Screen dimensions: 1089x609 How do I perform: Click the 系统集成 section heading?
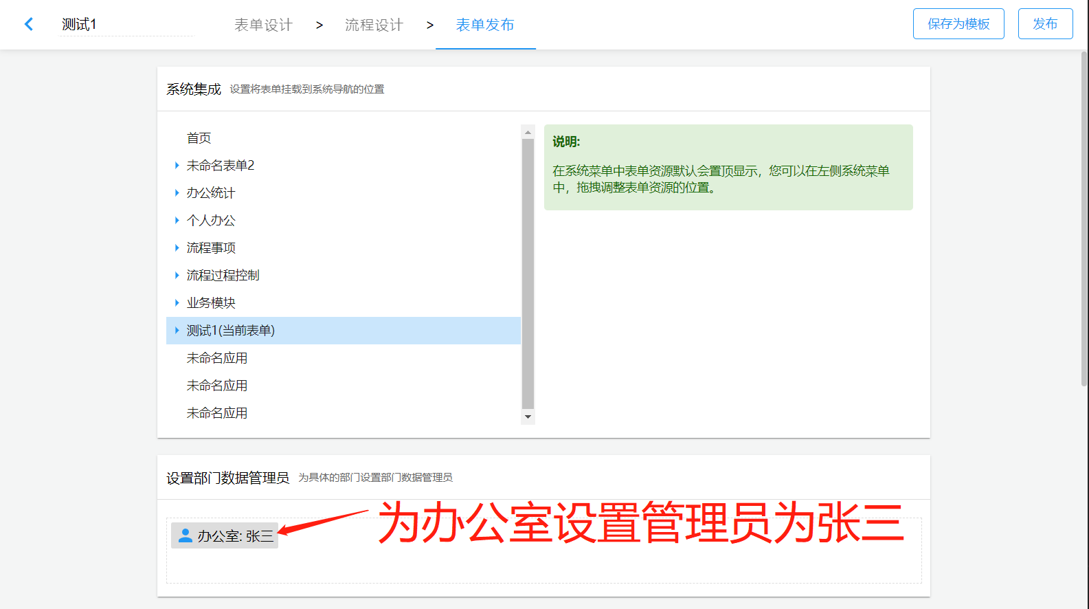[x=194, y=89]
